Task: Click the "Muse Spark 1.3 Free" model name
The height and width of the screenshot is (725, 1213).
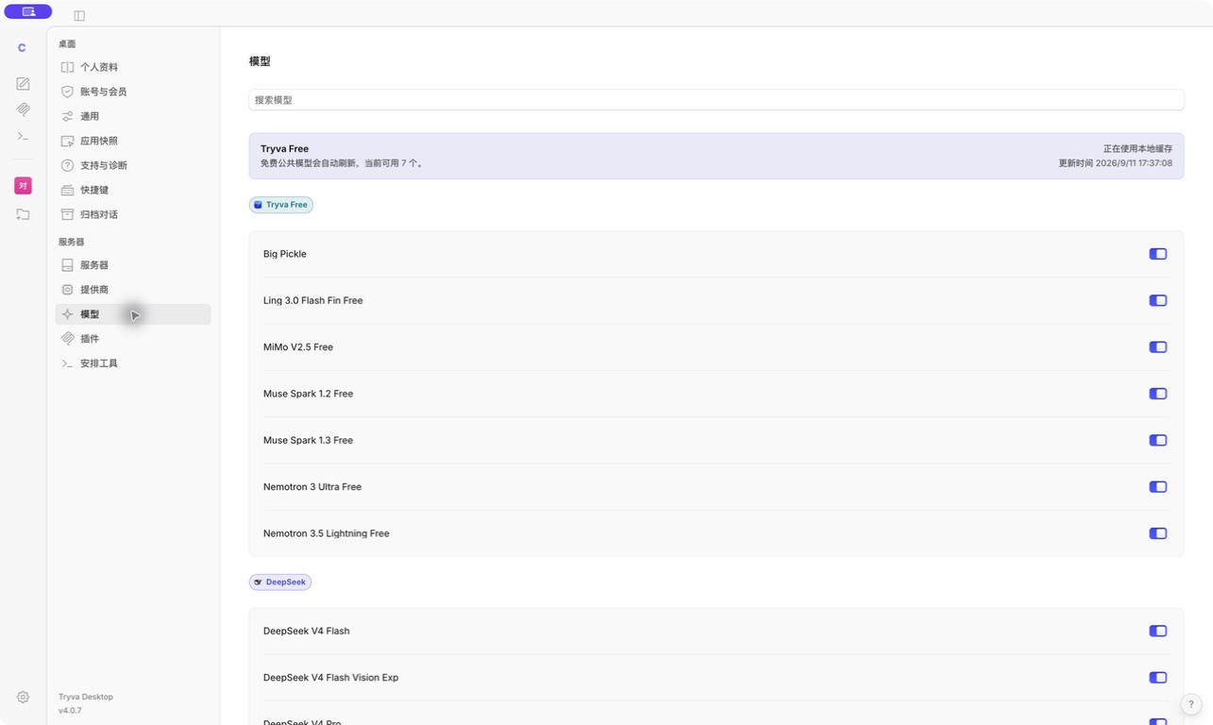Action: point(308,440)
